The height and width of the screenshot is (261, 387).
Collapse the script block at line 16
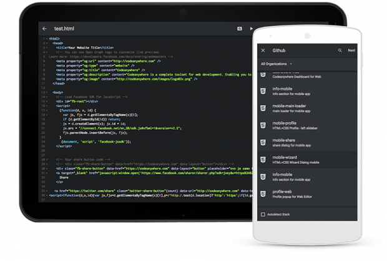pos(47,106)
